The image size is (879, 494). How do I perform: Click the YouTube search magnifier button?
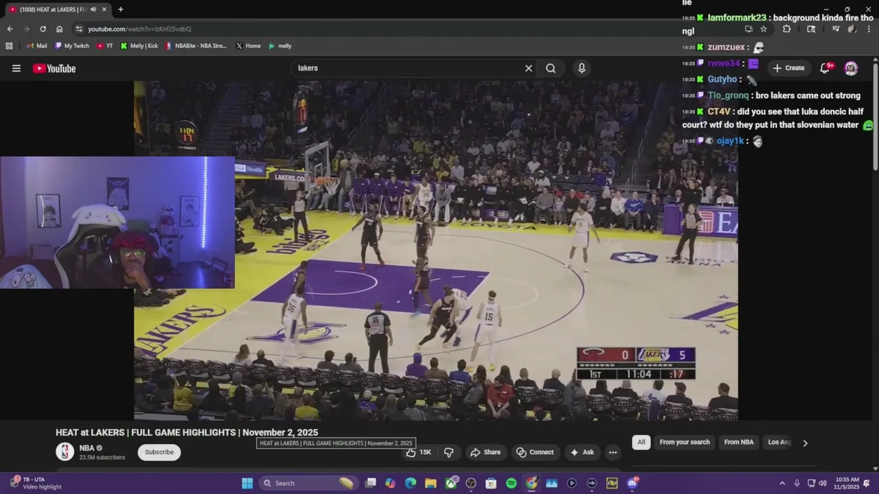551,68
